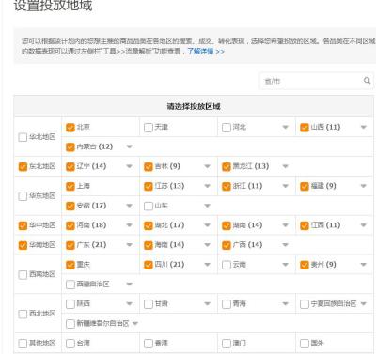
Task: Tick the 云南 checkbox
Action: 227,265
